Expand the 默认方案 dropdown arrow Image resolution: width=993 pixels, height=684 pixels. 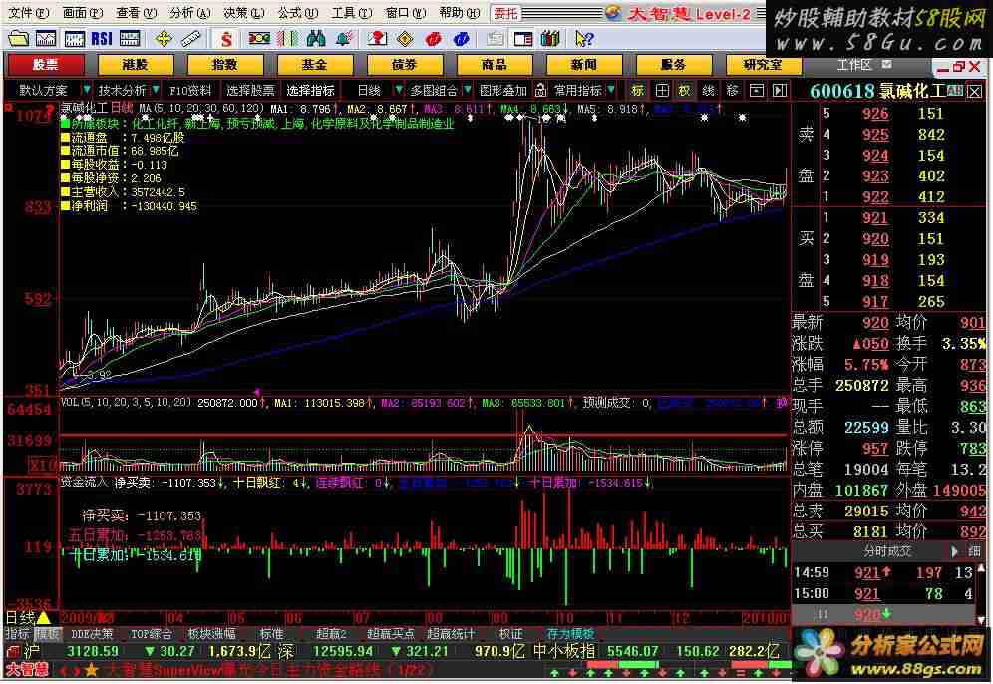pos(86,91)
